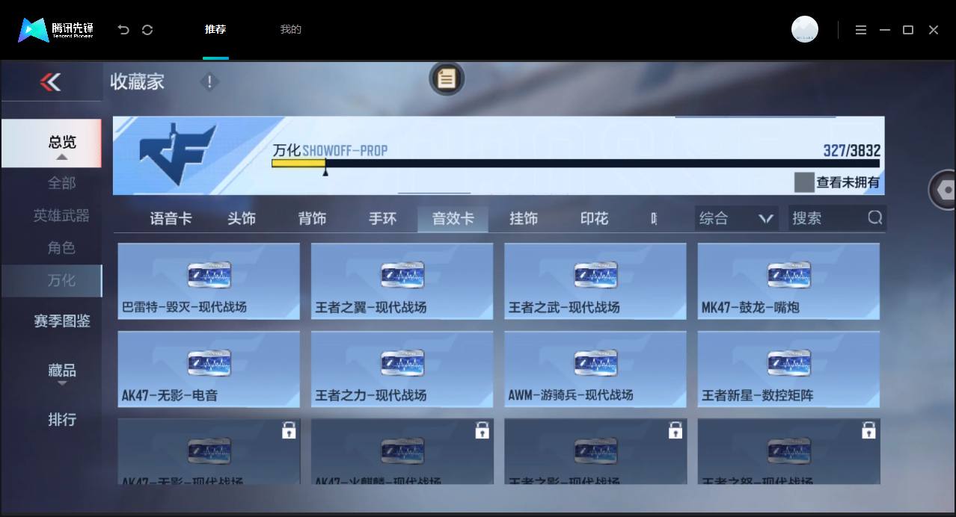This screenshot has width=956, height=517.
Task: Click the sound card icon of AK47-无影-电音
Action: click(x=209, y=363)
